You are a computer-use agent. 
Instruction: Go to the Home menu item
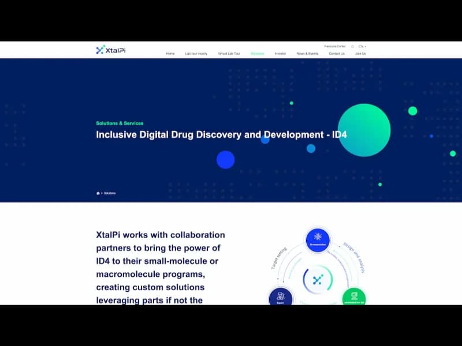click(x=170, y=54)
